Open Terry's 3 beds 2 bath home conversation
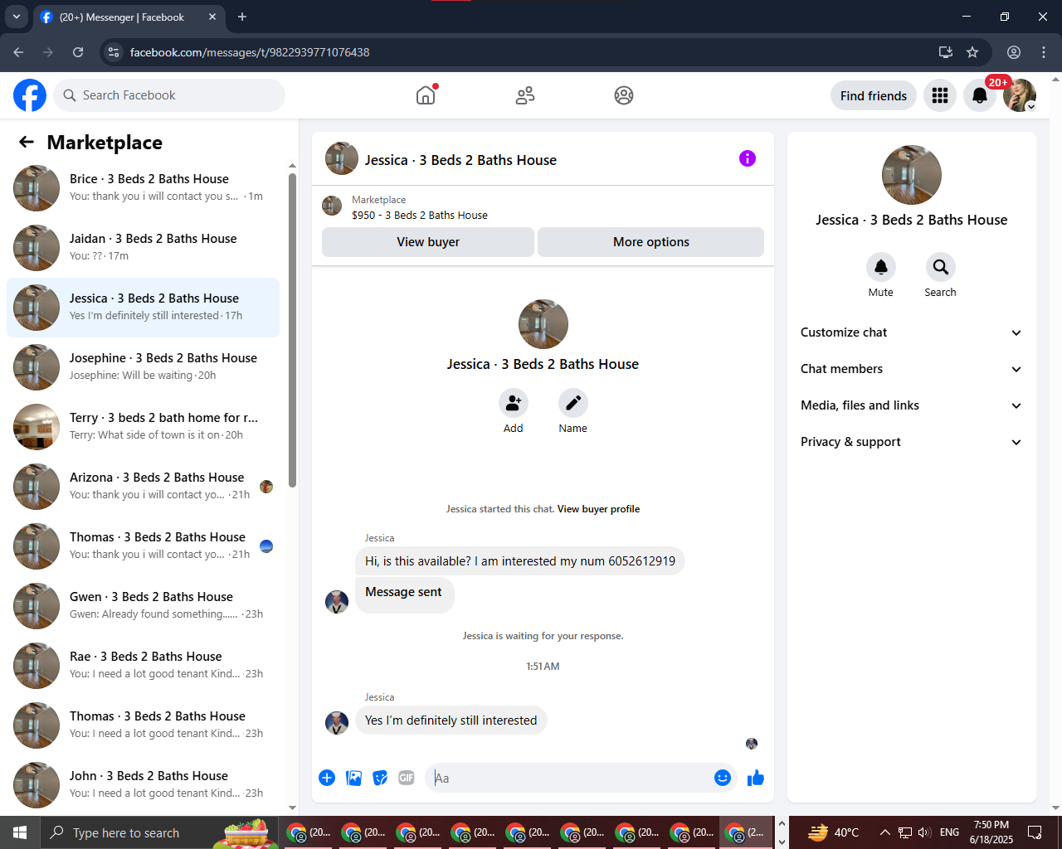Viewport: 1062px width, 849px height. [143, 427]
